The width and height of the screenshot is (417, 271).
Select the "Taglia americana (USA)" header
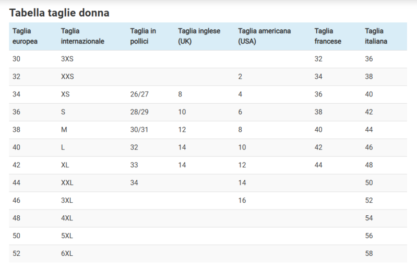point(265,36)
